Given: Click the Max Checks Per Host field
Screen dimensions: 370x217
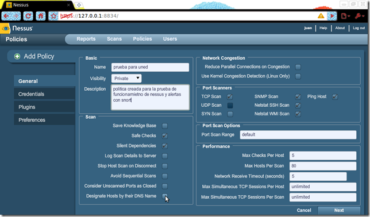Looking at the screenshot, I should click(323, 156).
